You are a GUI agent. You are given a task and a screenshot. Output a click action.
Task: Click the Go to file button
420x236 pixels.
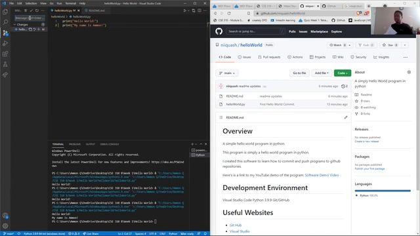pos(299,73)
